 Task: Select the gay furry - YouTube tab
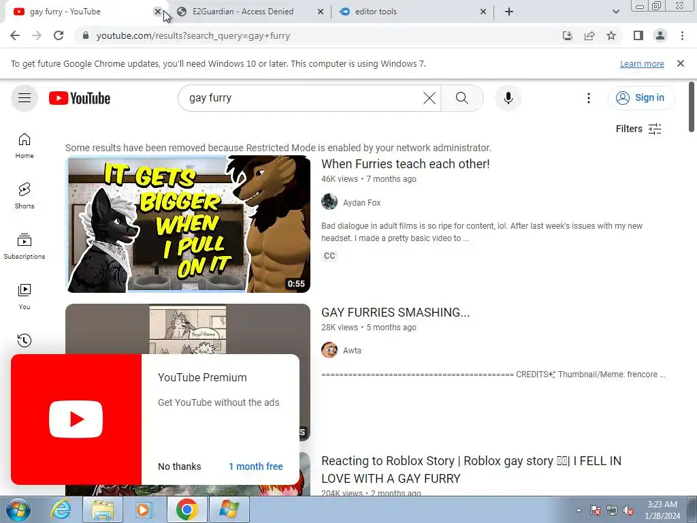tap(65, 12)
